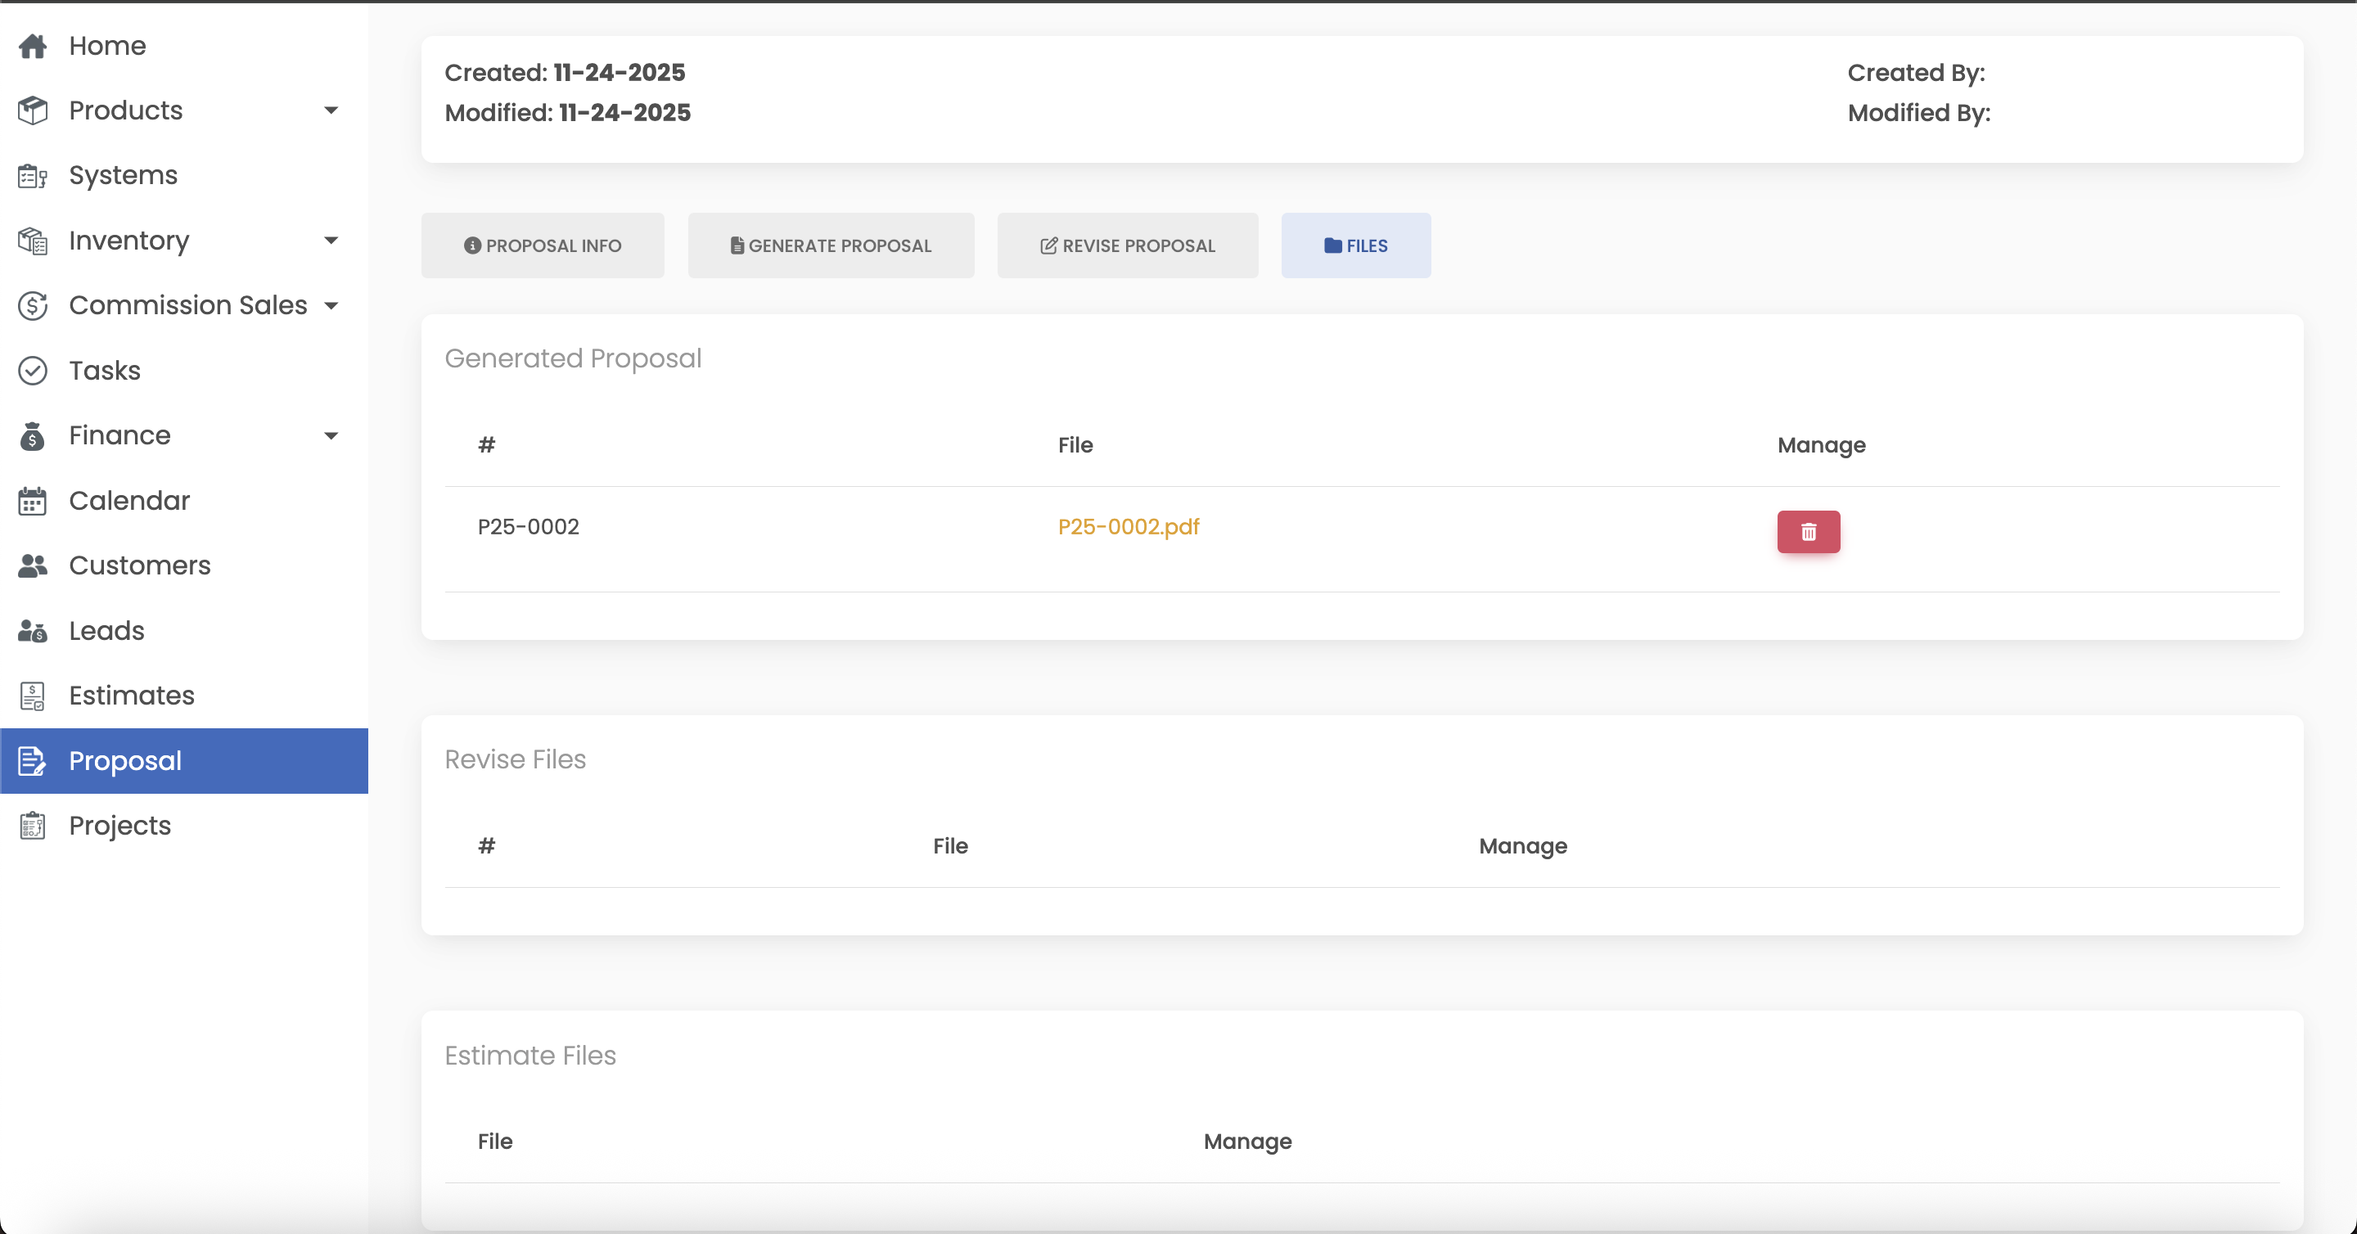Image resolution: width=2357 pixels, height=1234 pixels.
Task: Expand the Inventory menu
Action: click(x=332, y=240)
